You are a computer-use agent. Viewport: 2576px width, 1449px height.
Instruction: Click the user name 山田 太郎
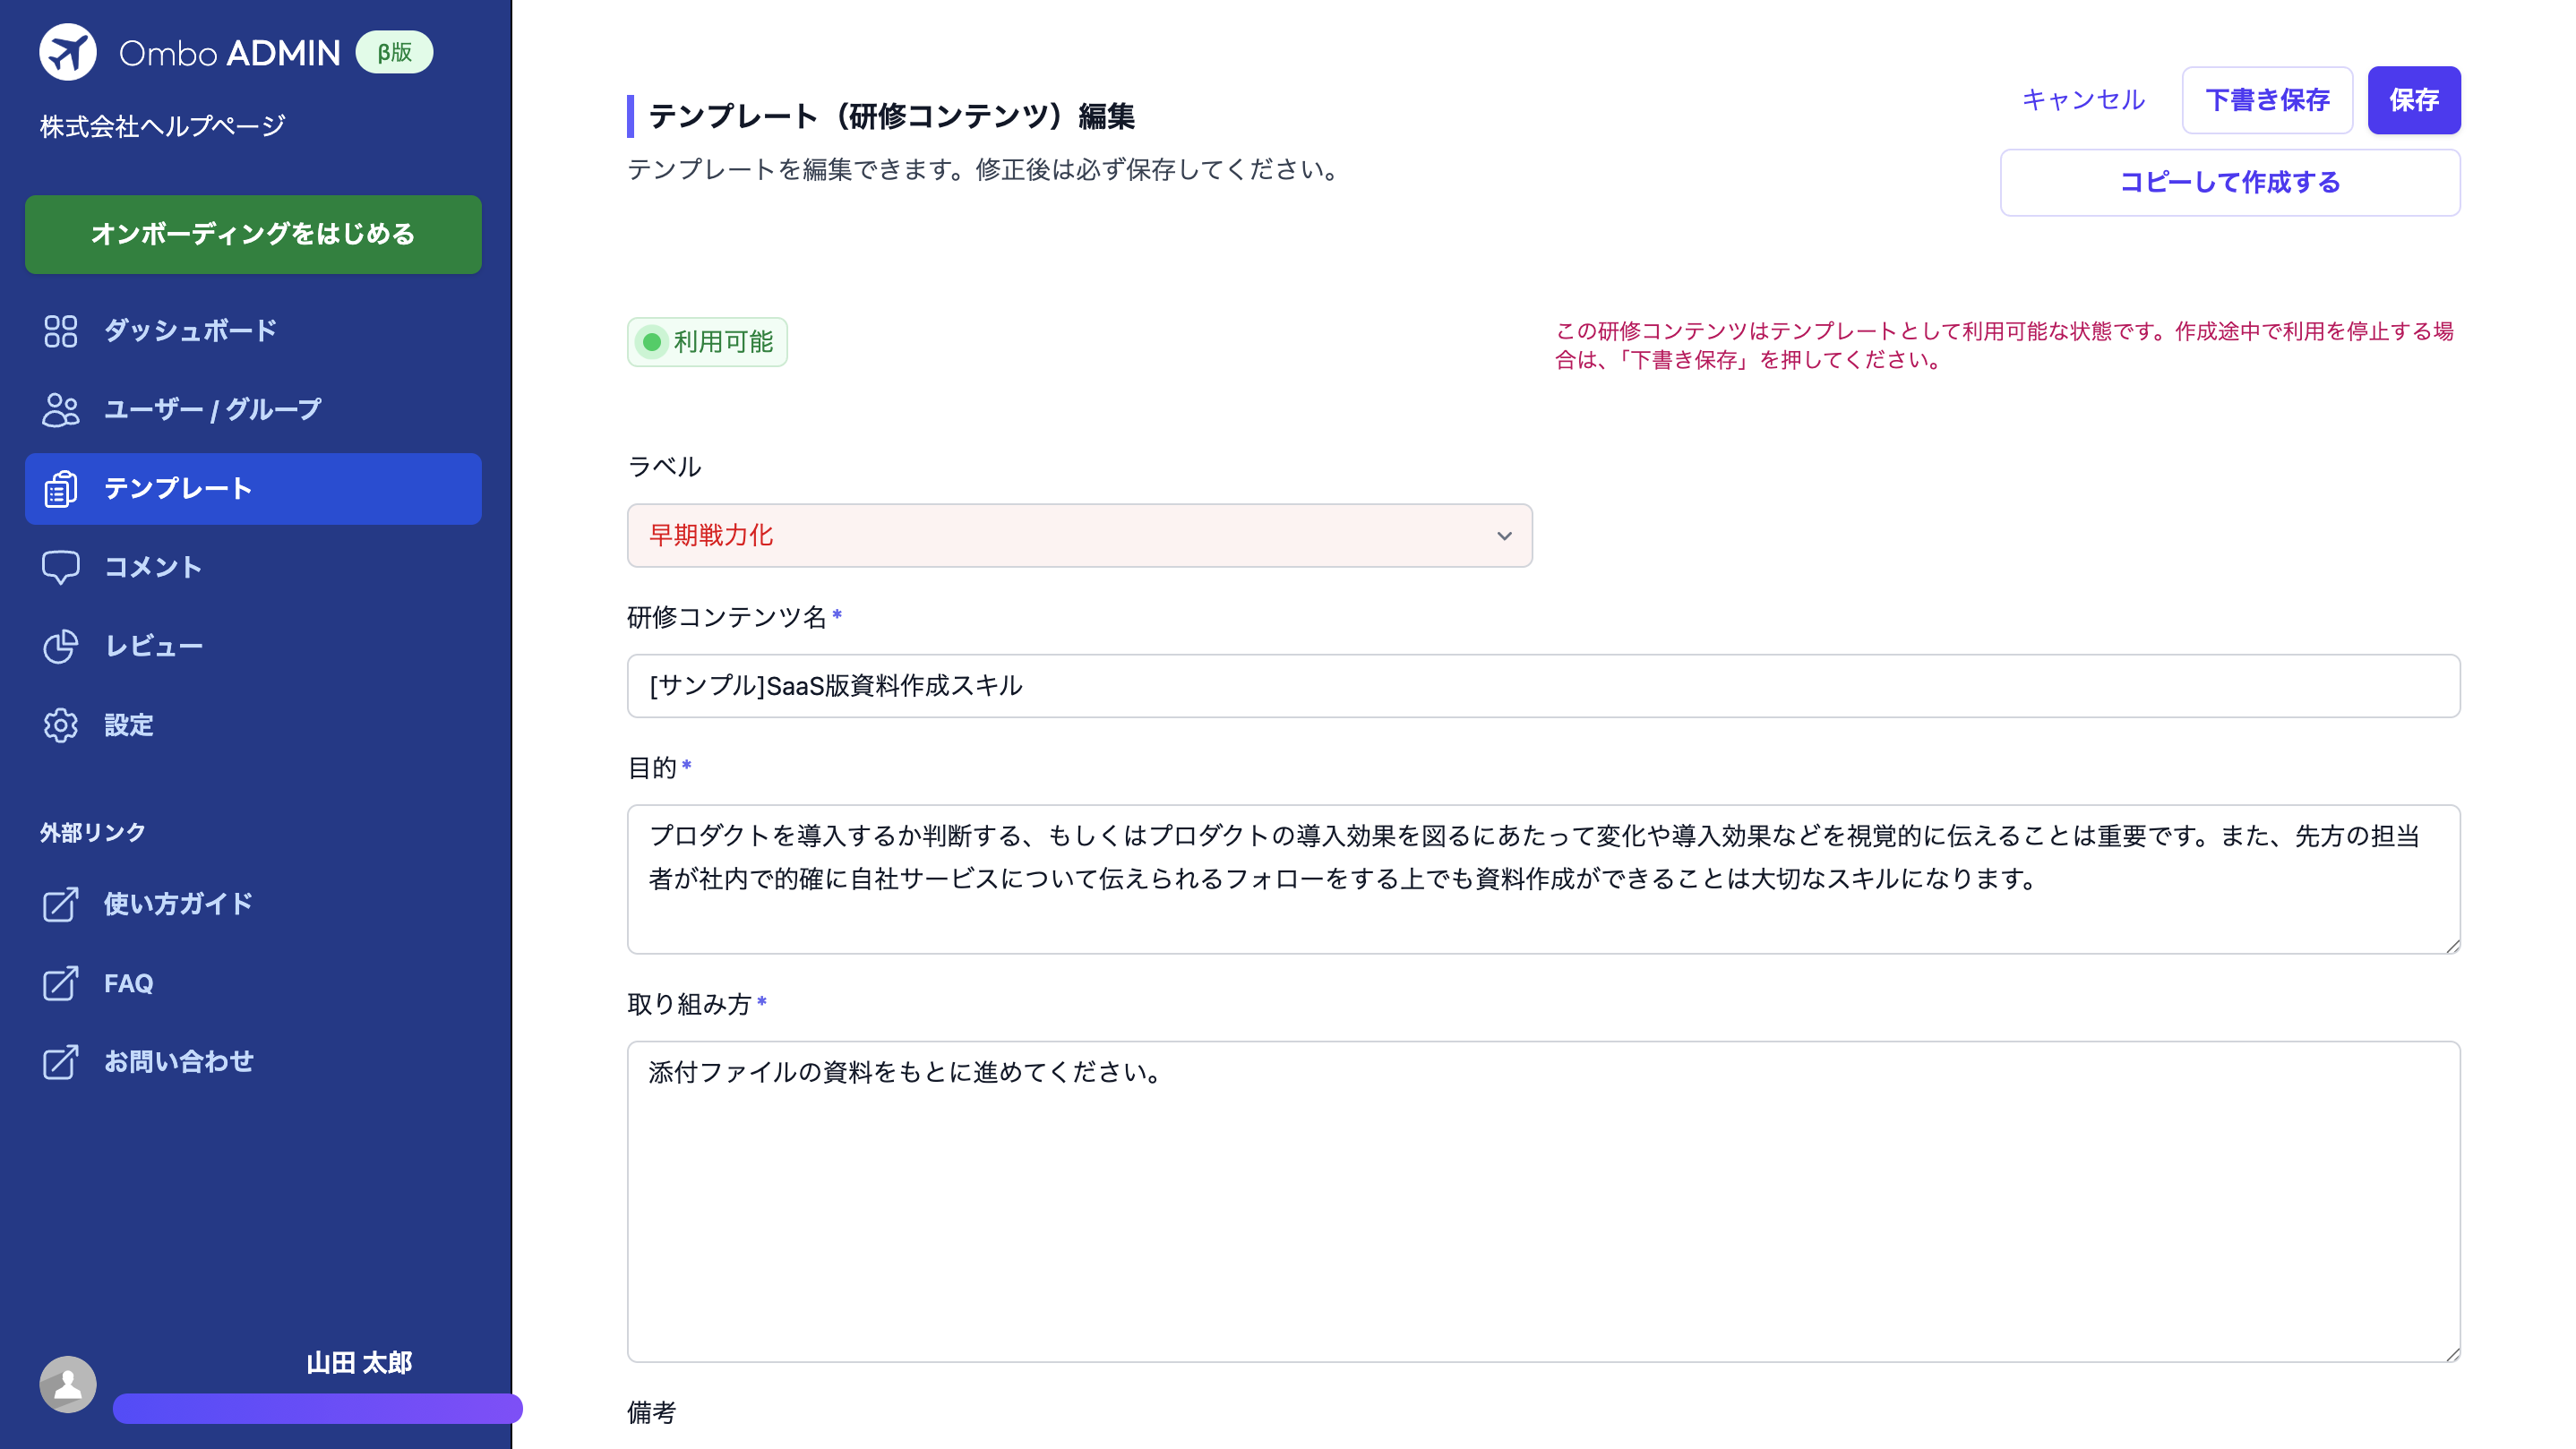coord(358,1363)
